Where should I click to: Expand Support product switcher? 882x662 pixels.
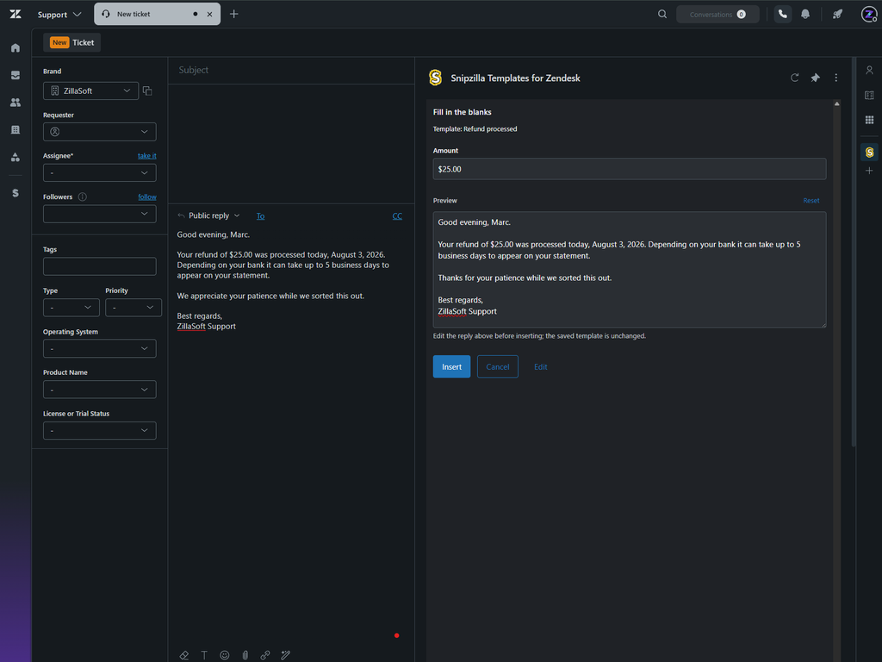coord(59,14)
